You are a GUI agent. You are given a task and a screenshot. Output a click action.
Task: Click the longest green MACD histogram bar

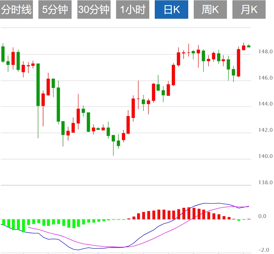click(x=23, y=225)
